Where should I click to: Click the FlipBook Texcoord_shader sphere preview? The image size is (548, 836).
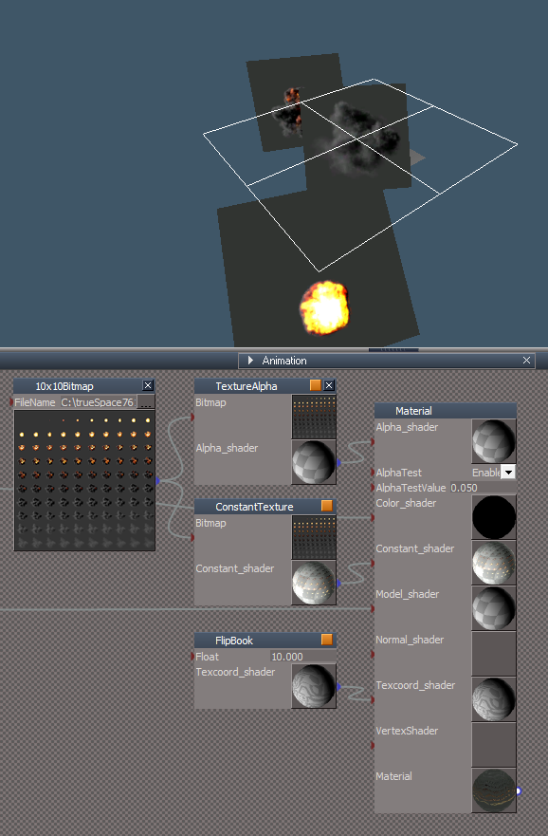click(x=314, y=686)
